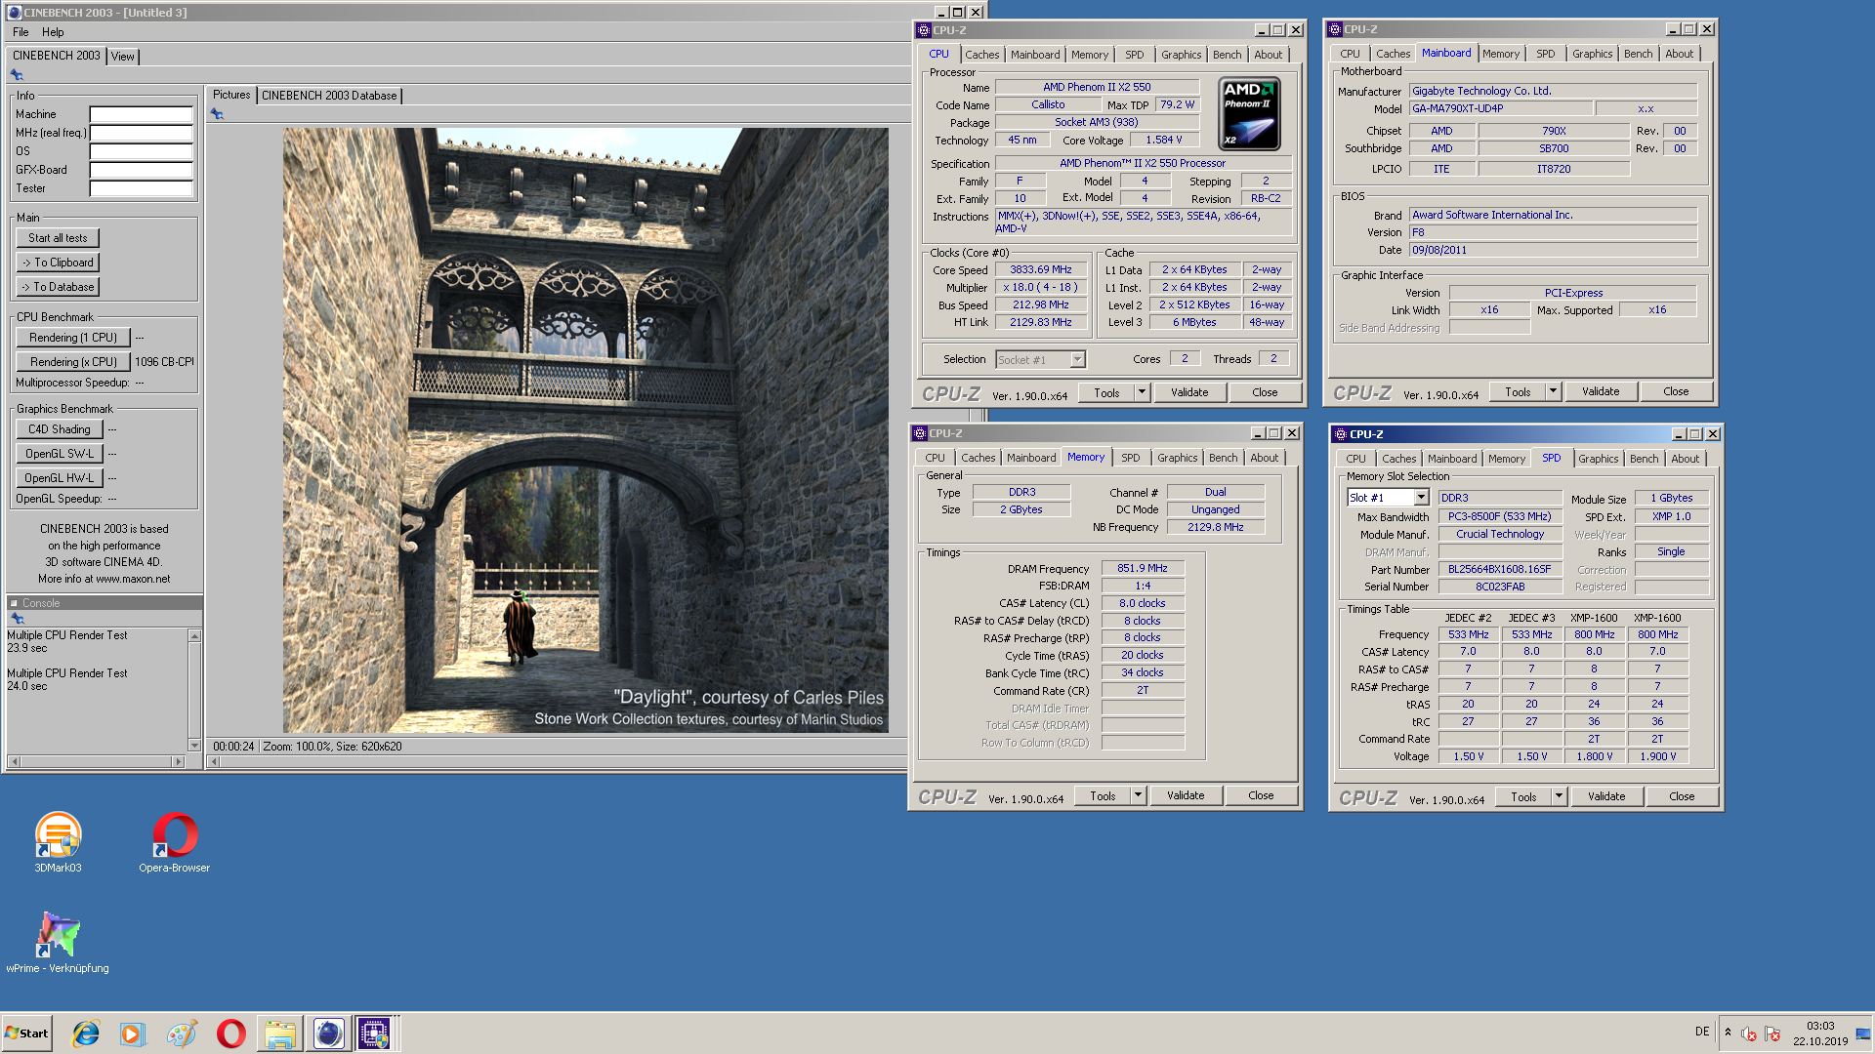Click the mainboard model GA-MA790XT-UD4P
This screenshot has width=1875, height=1054.
[x=1499, y=108]
